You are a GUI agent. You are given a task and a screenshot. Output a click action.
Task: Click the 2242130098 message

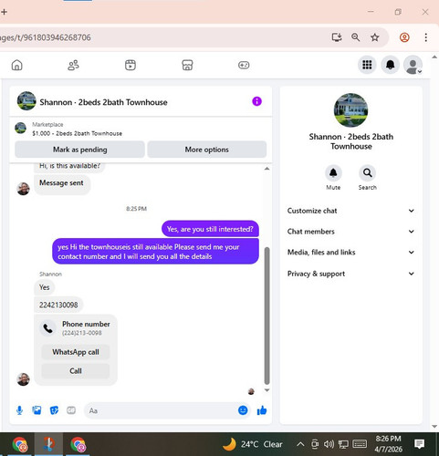[58, 305]
